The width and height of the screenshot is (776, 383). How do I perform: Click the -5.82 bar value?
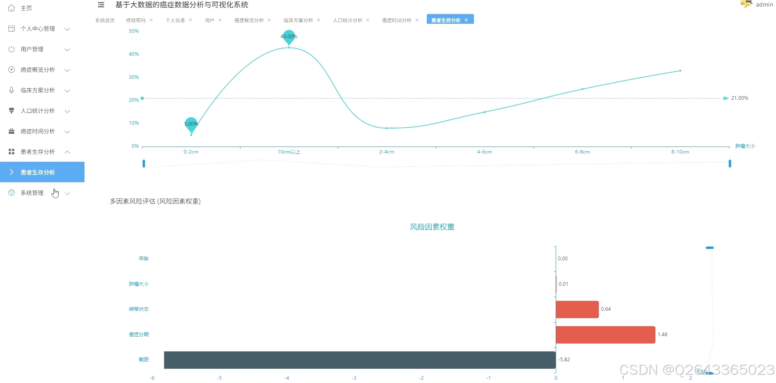tap(564, 360)
